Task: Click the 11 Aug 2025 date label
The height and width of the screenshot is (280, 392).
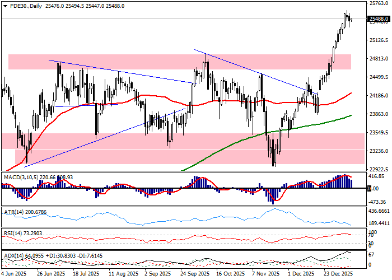Action: (123, 274)
